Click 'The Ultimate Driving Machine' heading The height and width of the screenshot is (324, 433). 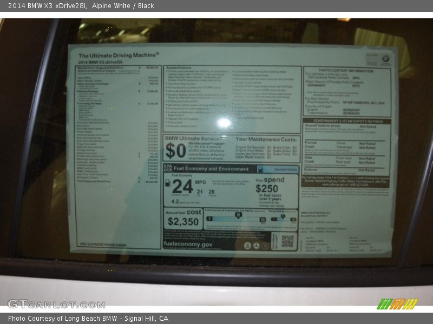tap(119, 55)
